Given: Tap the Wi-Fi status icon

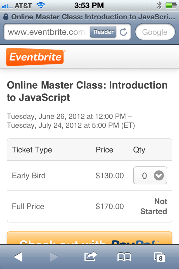Looking at the screenshot, I should 41,5.
